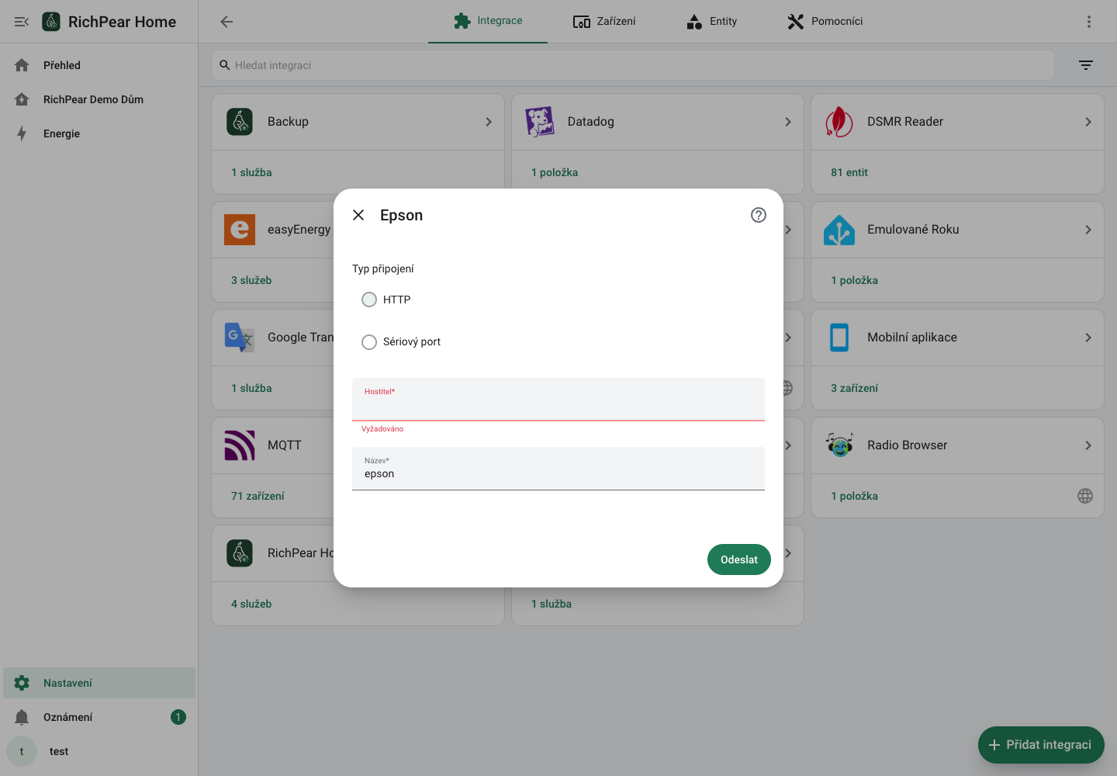Screen dimensions: 1117x776
Task: Expand the Mobilní aplikace card
Action: [1088, 338]
